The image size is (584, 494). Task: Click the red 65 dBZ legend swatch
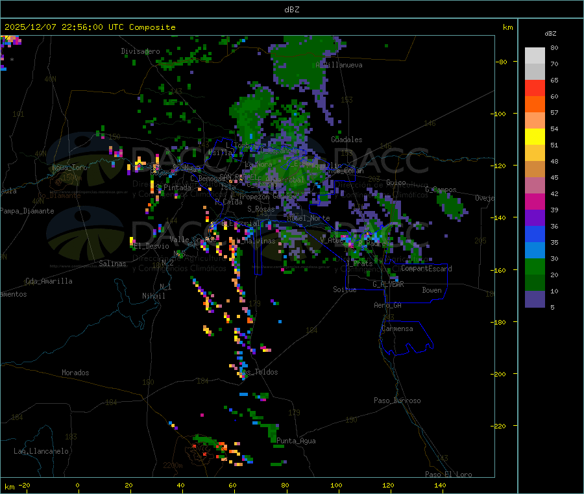click(x=535, y=88)
